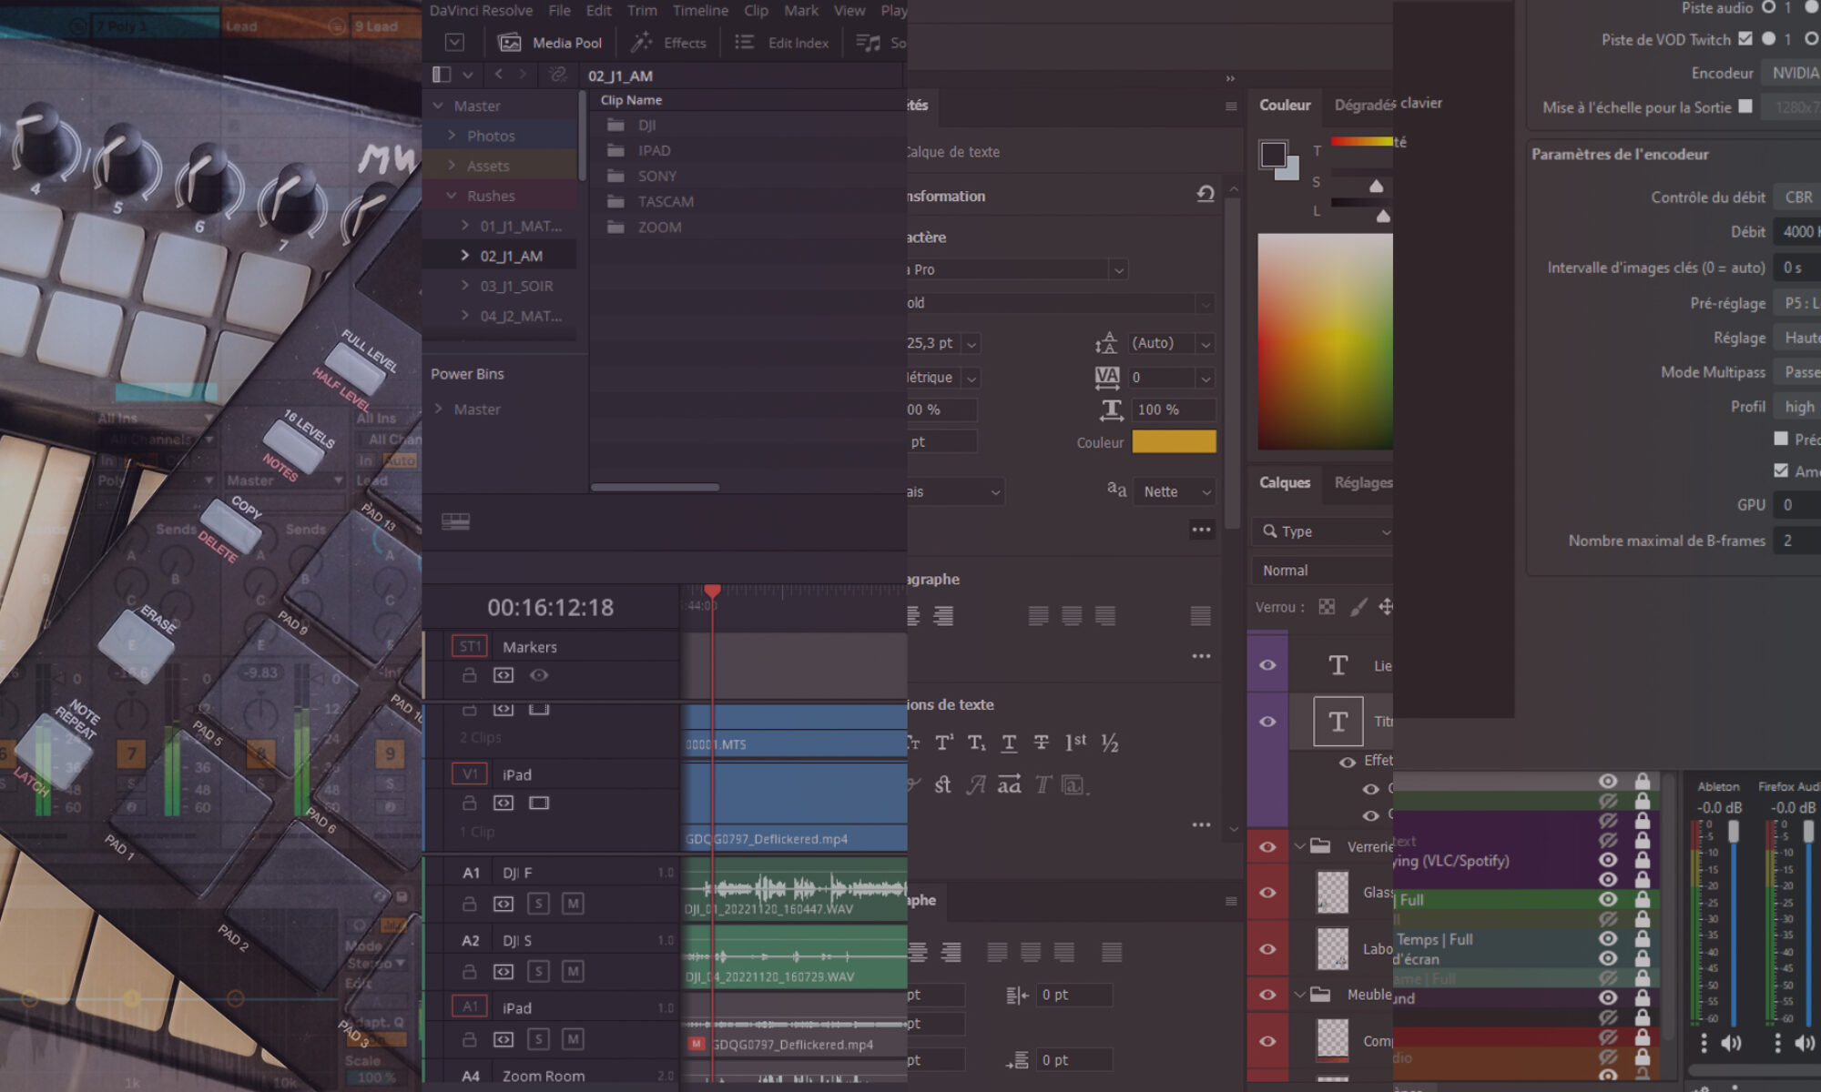1821x1092 pixels.
Task: Unlock the Temps | Full source in OBS
Action: (x=1643, y=939)
